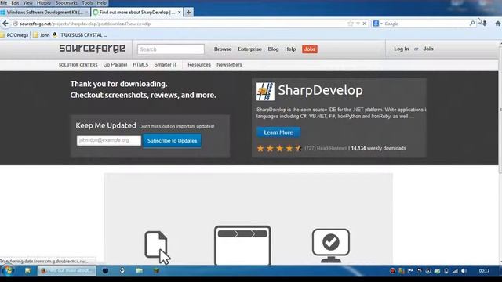Click the star rating for SharpDevelop
Screen dimensions: 502x282
279,148
